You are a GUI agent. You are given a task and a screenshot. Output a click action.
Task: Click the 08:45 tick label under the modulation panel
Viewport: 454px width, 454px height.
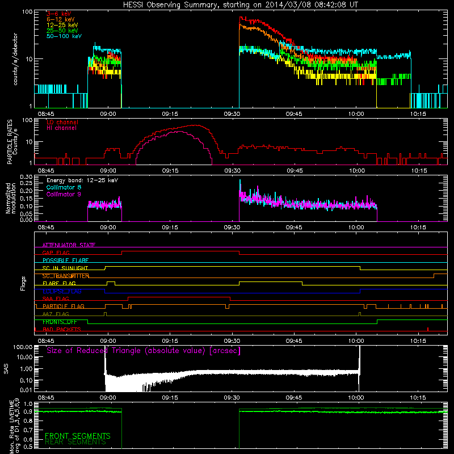(46, 228)
